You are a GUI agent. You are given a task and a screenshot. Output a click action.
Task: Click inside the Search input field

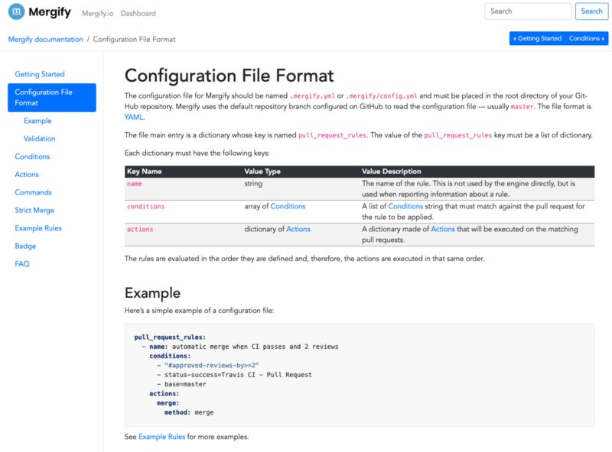click(527, 11)
